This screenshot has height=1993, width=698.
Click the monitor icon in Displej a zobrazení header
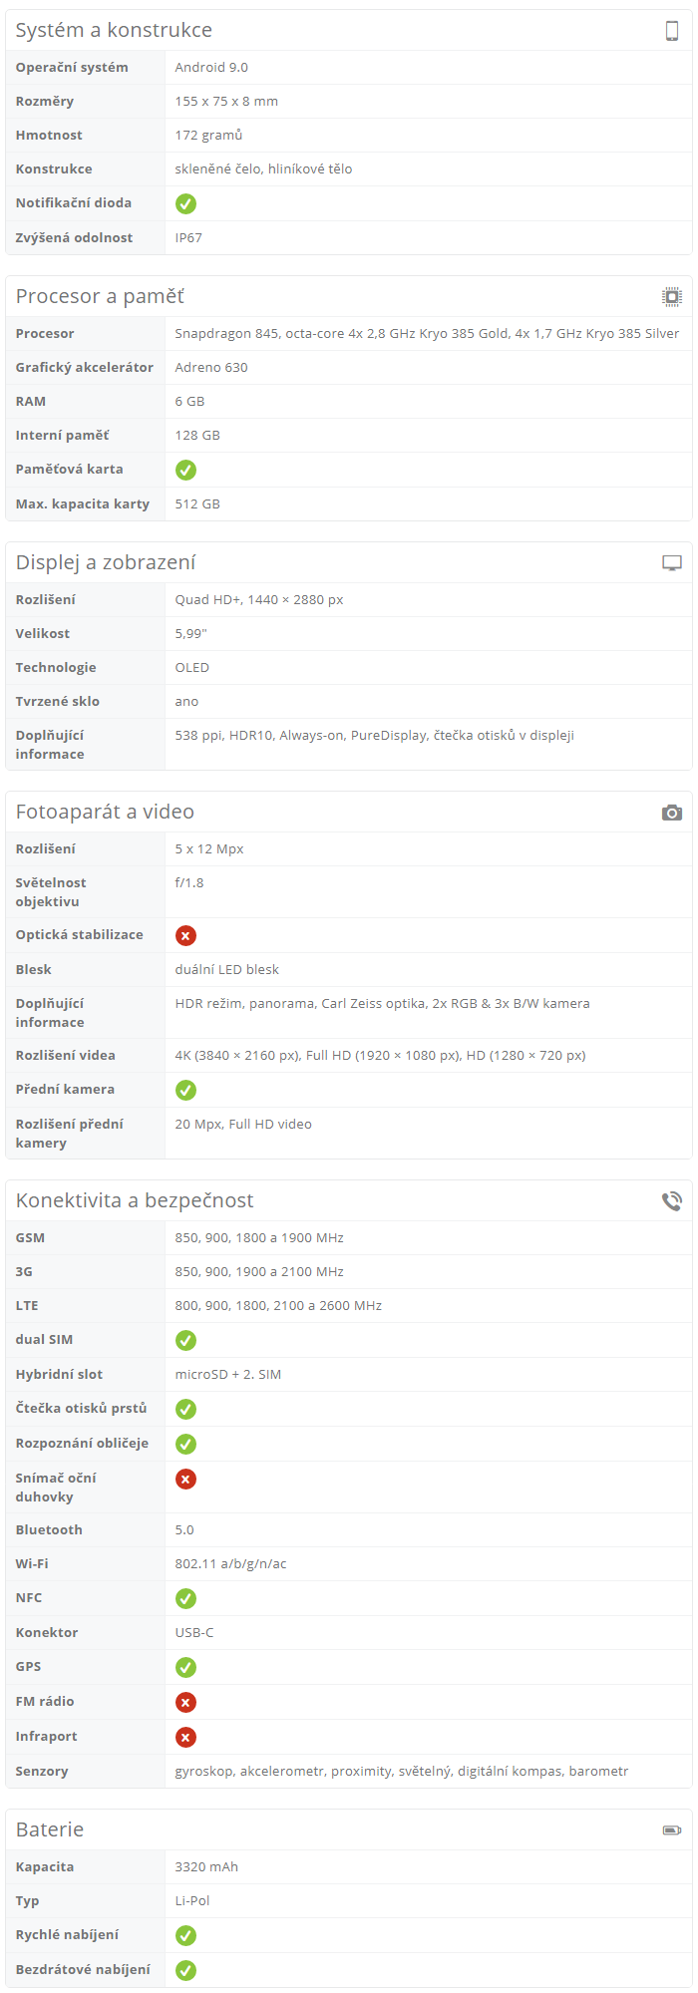pyautogui.click(x=672, y=562)
